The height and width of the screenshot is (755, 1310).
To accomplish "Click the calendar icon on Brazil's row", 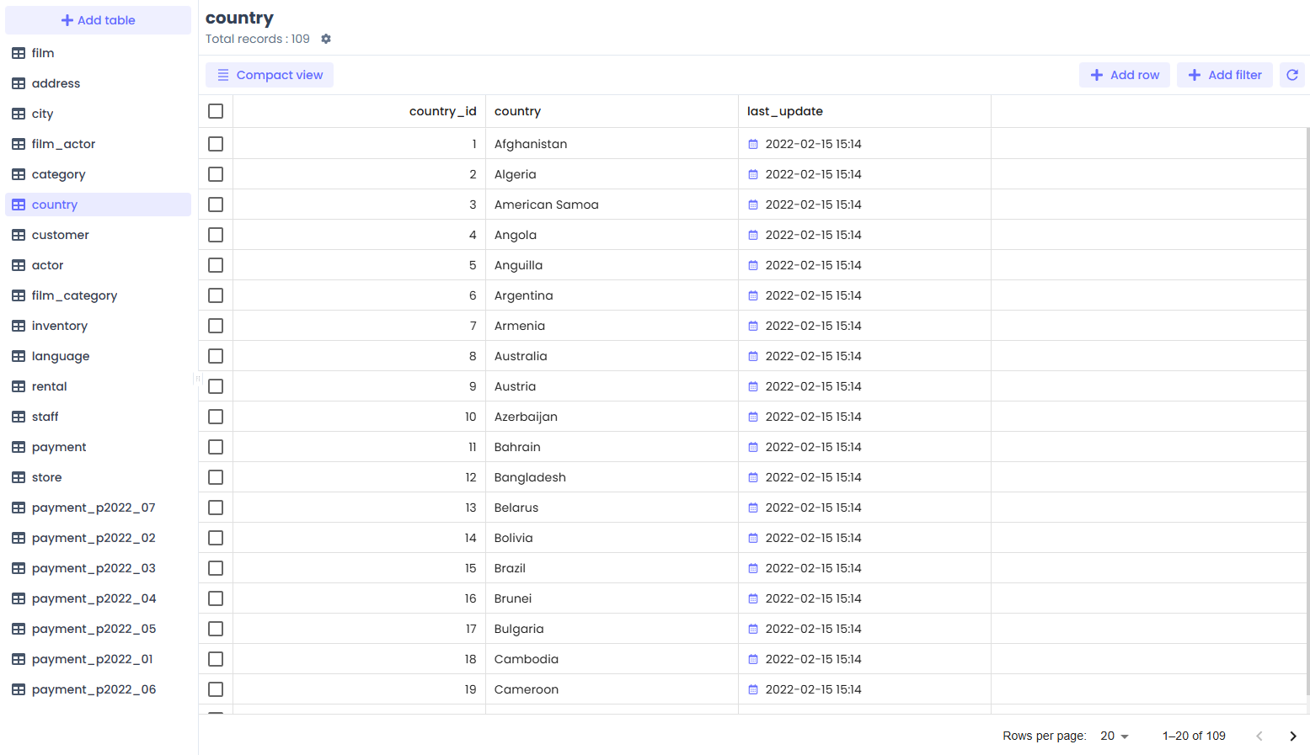I will [x=752, y=568].
